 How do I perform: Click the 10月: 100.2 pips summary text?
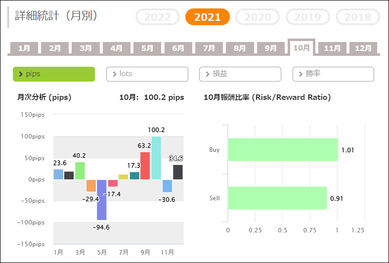coord(152,97)
